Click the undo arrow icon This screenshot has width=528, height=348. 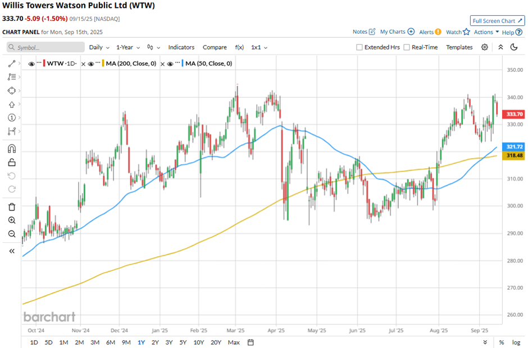coord(12,176)
